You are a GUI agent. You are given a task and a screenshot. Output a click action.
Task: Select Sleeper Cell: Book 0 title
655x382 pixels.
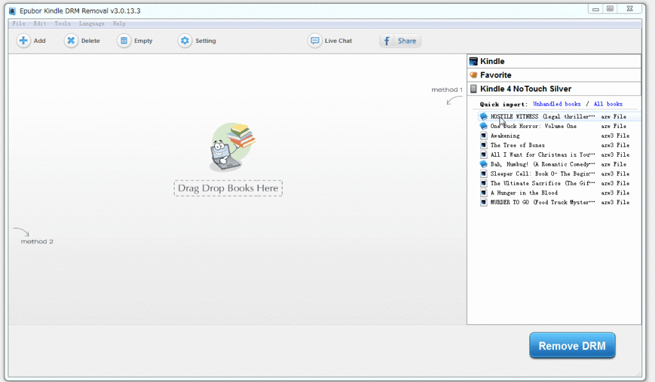pyautogui.click(x=542, y=174)
